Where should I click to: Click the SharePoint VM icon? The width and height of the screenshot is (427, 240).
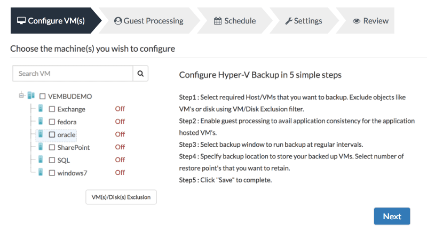click(x=41, y=147)
